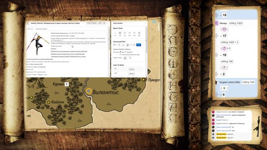
Task: Click the Лукарп town marker on the map
Action: coord(144,80)
